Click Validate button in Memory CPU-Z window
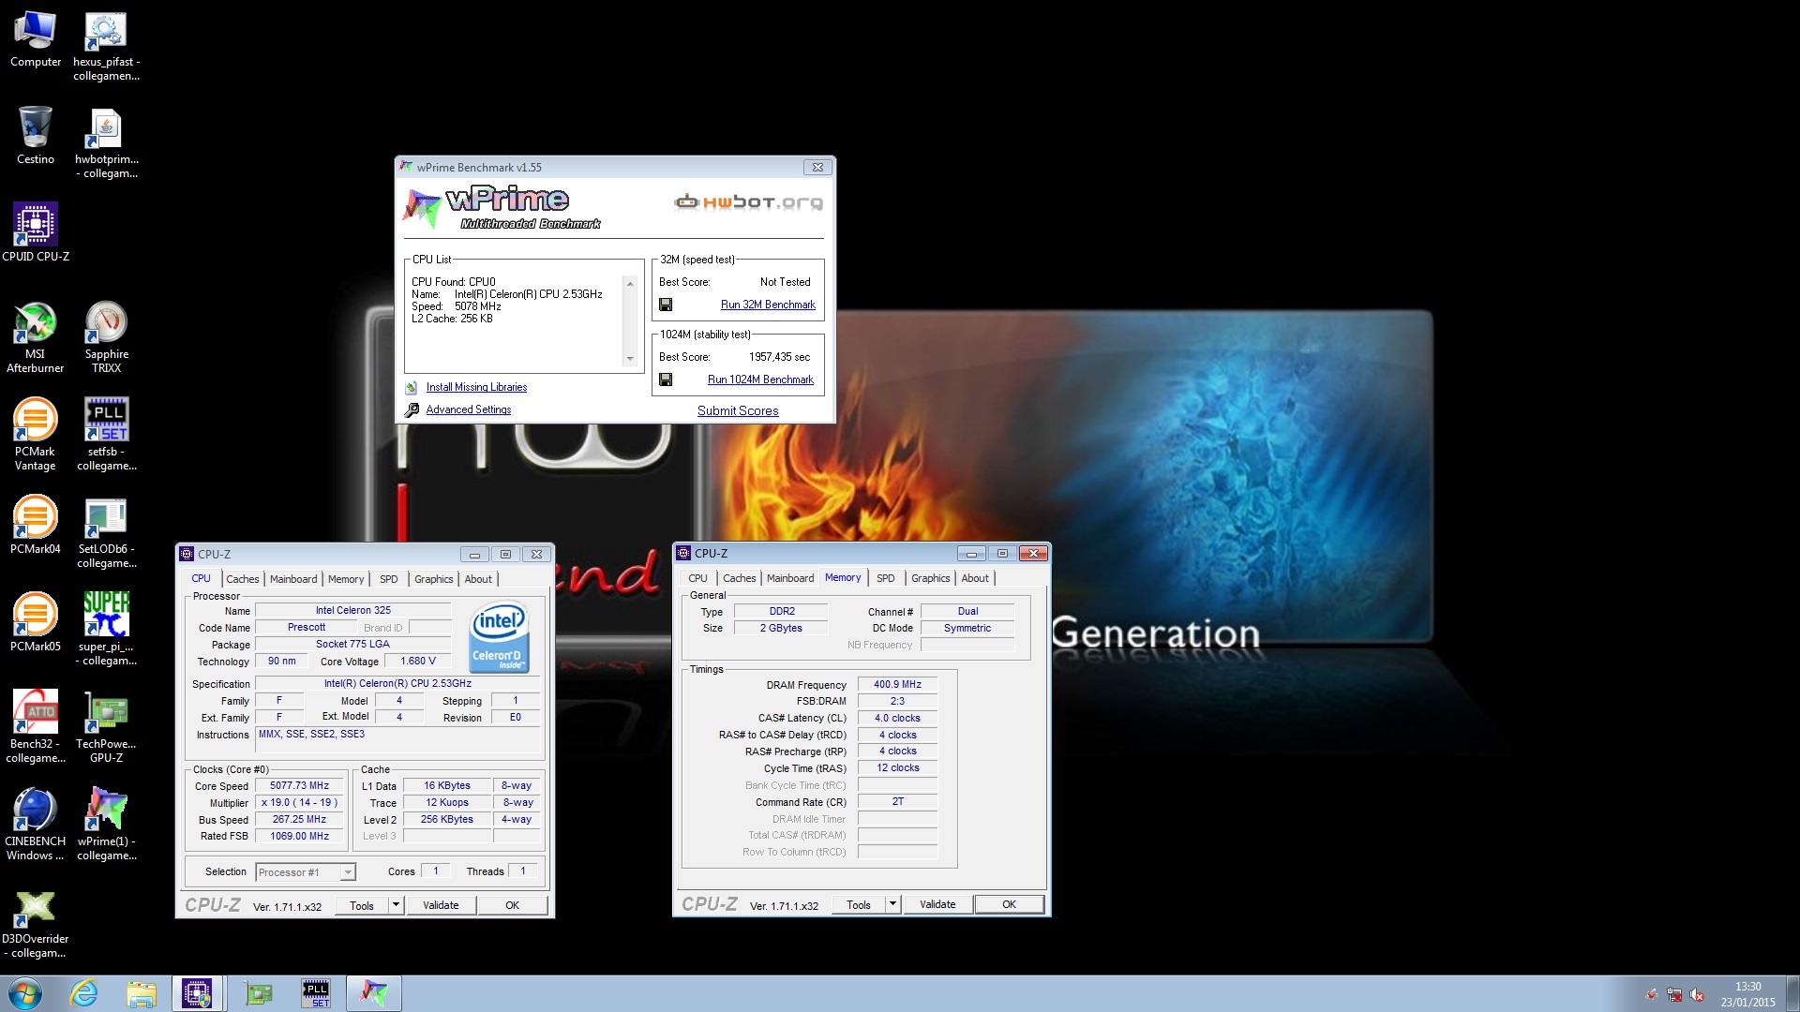Viewport: 1800px width, 1012px height. tap(937, 904)
